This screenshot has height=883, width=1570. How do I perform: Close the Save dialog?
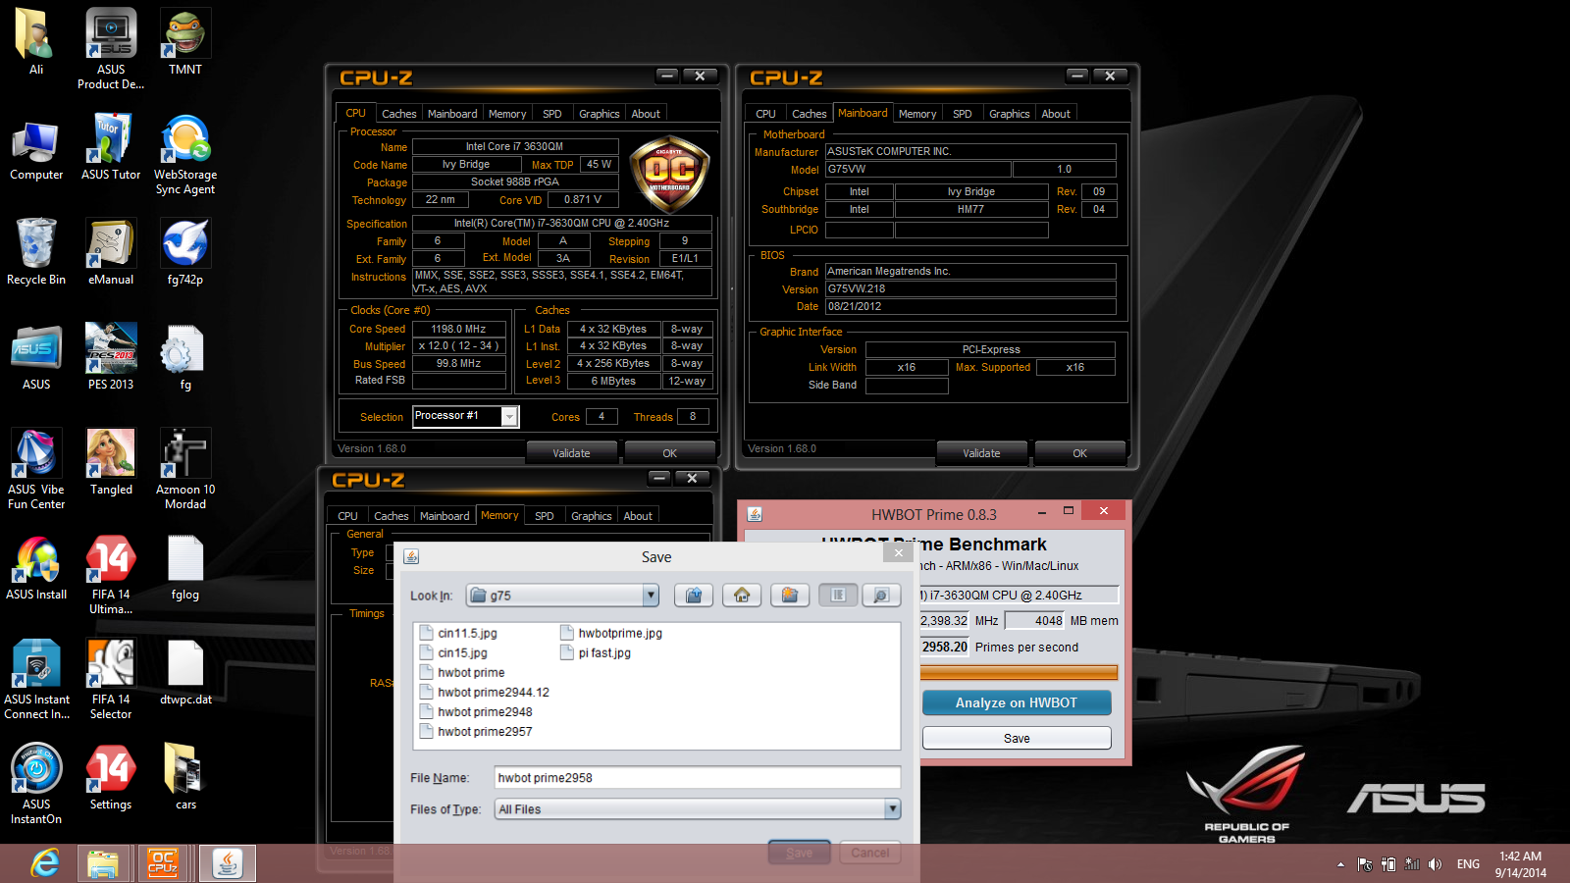tap(898, 552)
